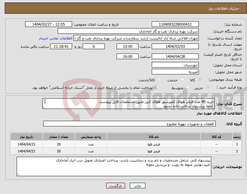Click the buyer name field شرکت بهره برداری
Screen dimensions: 247x194
[128, 31]
